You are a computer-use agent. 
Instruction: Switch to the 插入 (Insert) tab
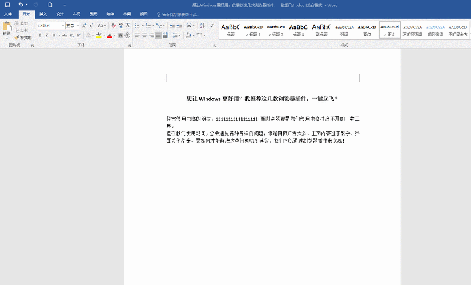(x=43, y=14)
